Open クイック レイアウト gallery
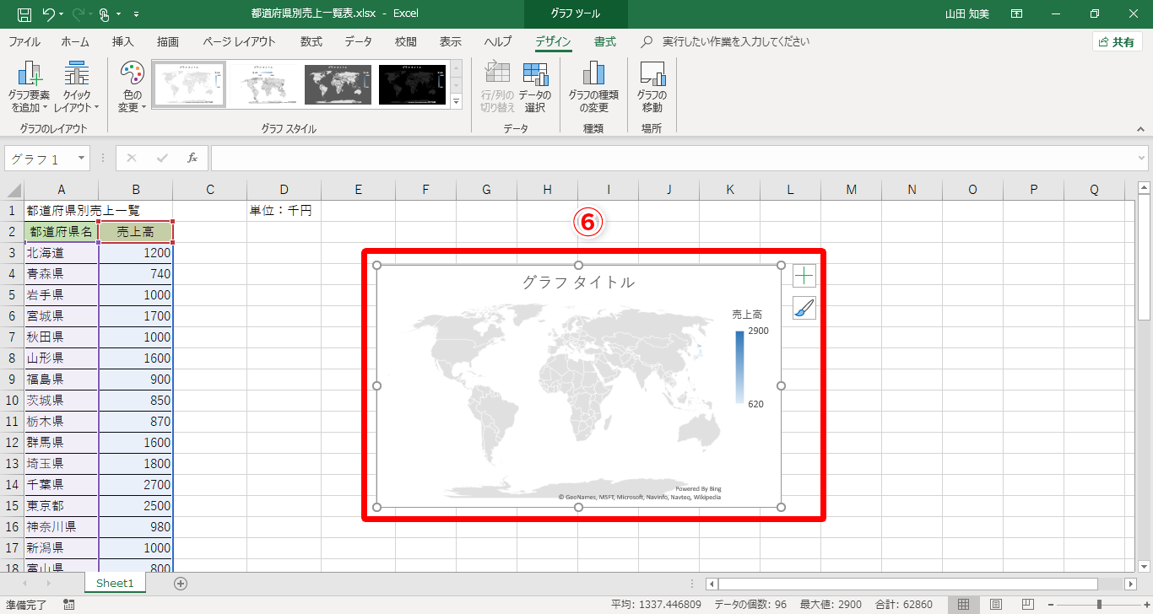1153x614 pixels. point(77,87)
